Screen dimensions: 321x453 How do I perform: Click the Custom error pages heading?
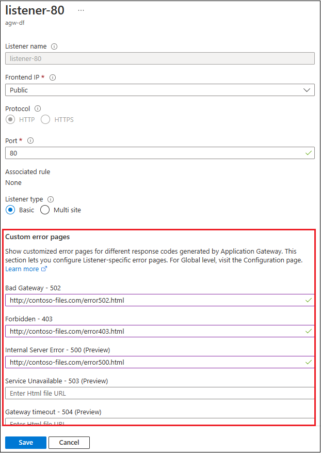pyautogui.click(x=38, y=237)
